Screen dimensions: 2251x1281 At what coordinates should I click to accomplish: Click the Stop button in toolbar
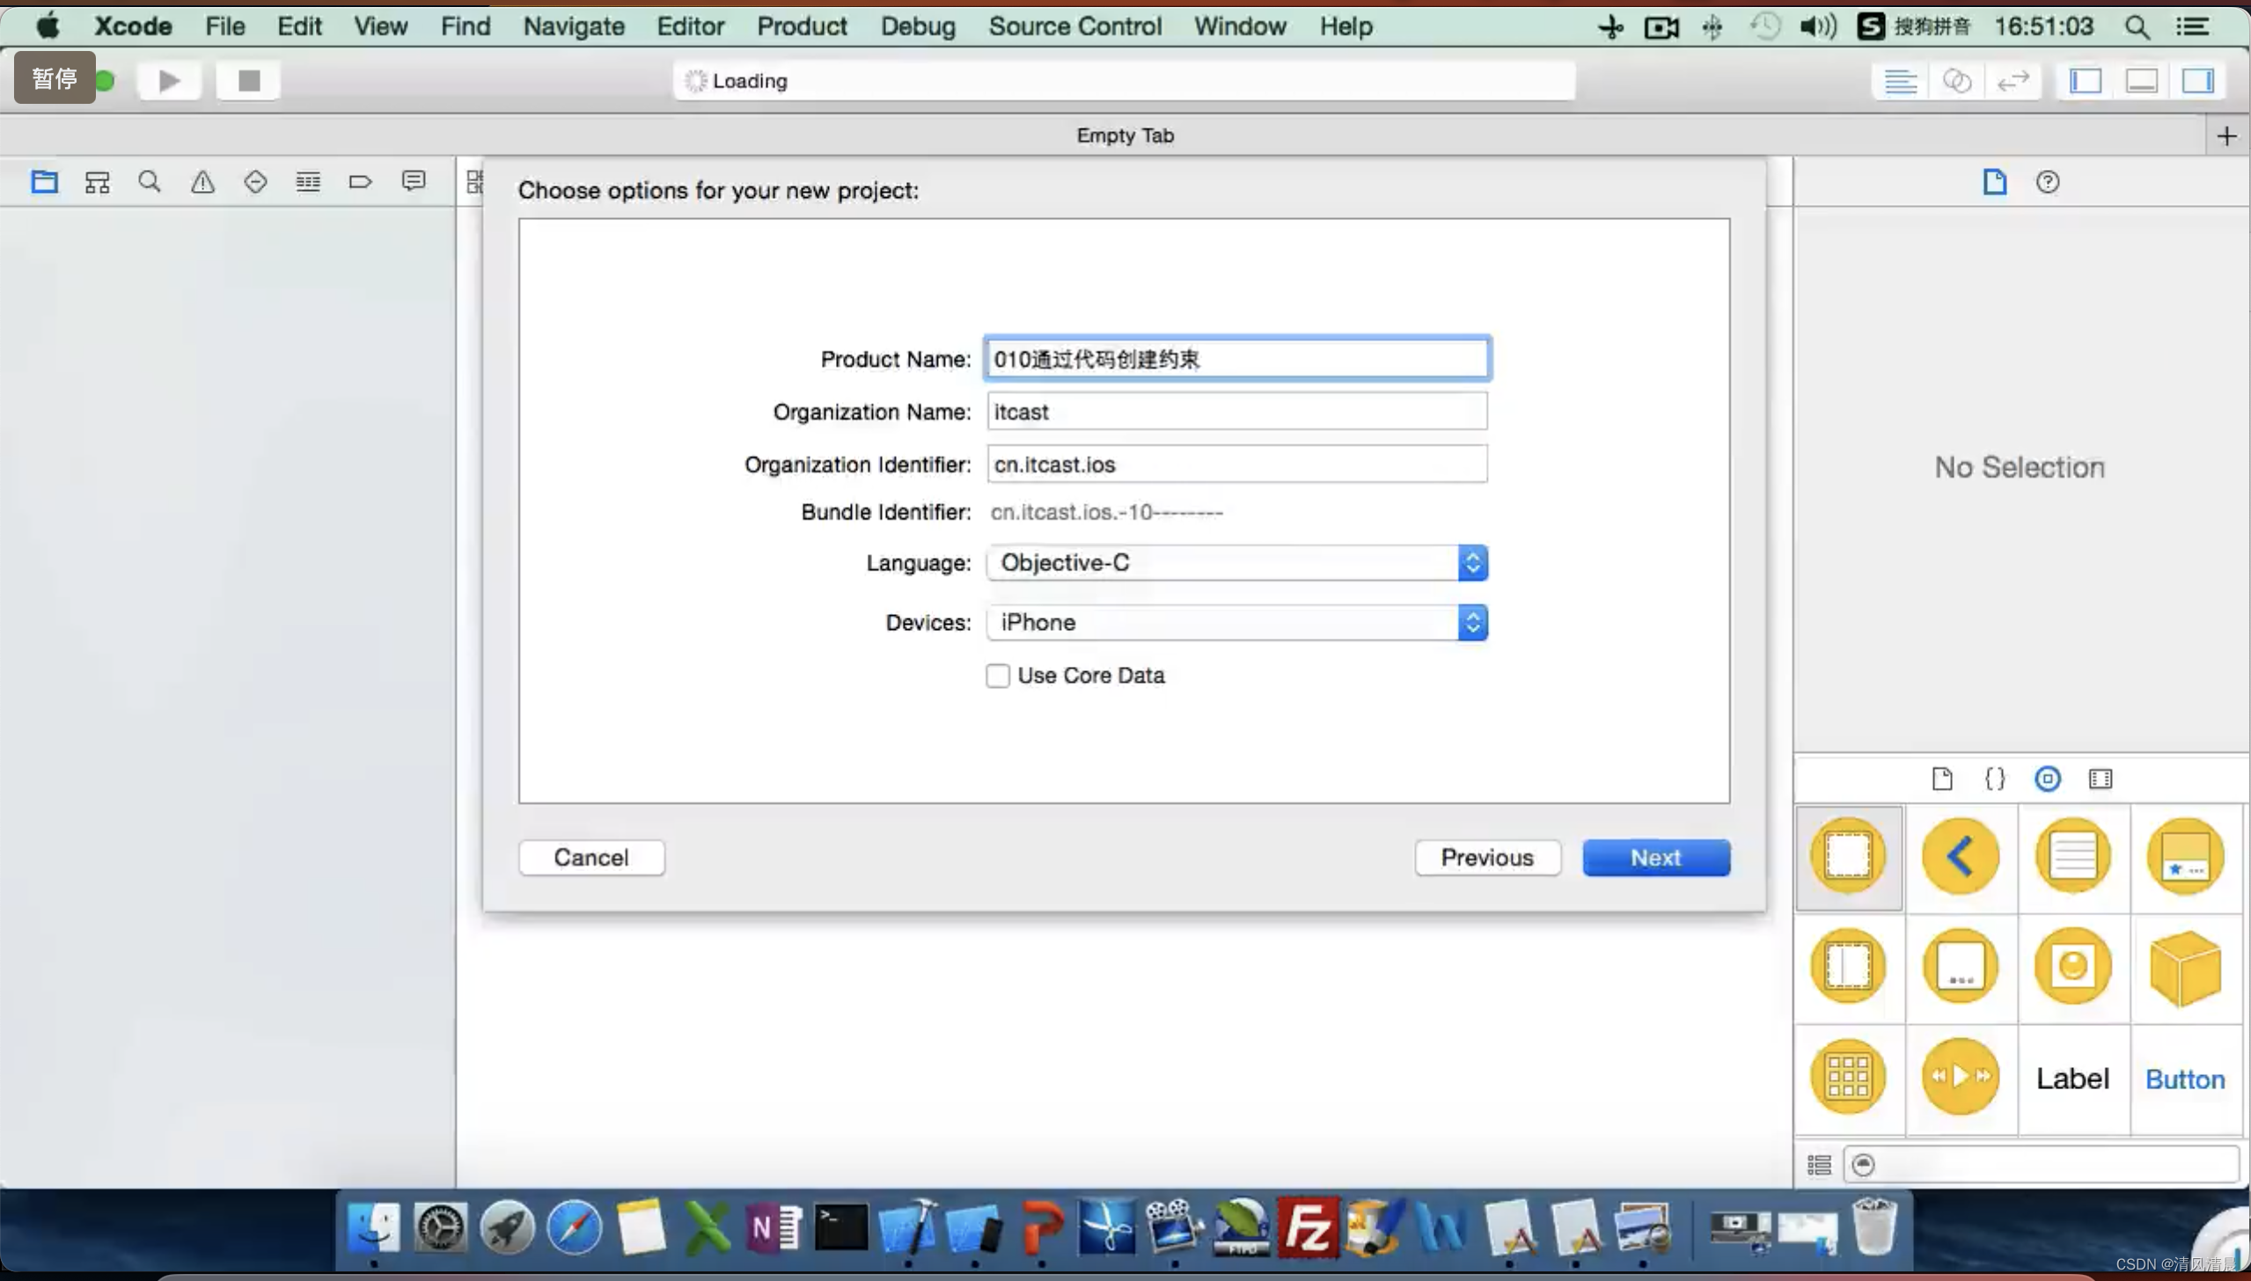coord(249,81)
